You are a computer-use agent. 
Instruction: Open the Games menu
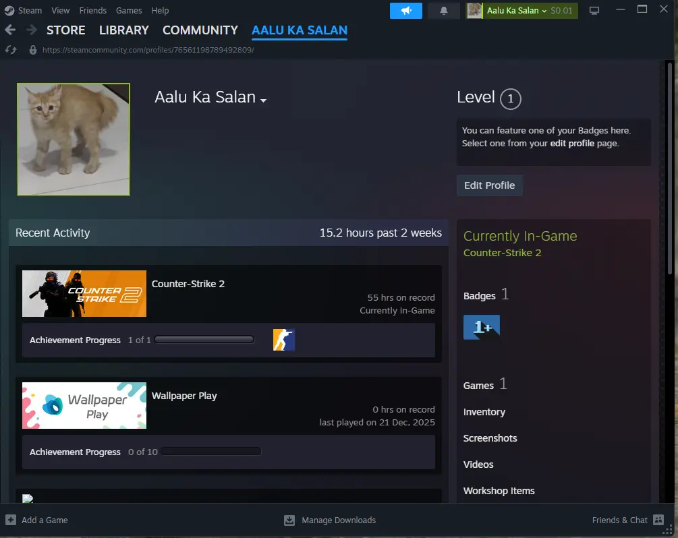pyautogui.click(x=128, y=11)
